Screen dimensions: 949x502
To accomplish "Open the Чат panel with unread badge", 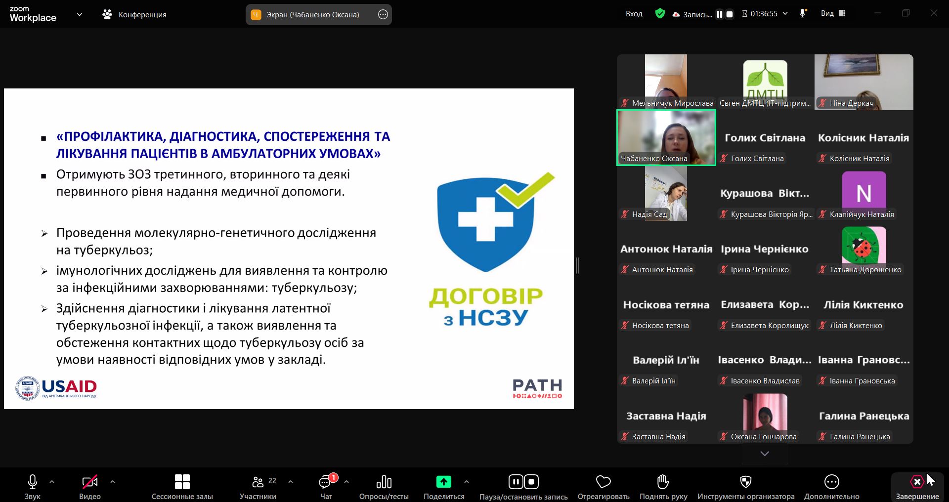I will pyautogui.click(x=326, y=486).
